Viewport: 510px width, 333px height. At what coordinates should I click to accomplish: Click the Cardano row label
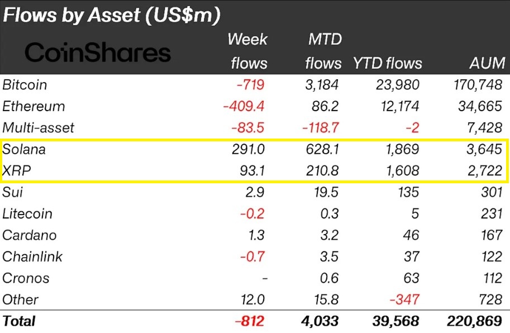click(30, 235)
